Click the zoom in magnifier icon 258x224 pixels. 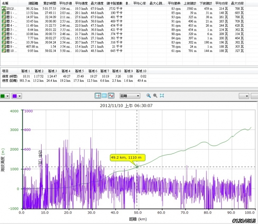coord(149,96)
